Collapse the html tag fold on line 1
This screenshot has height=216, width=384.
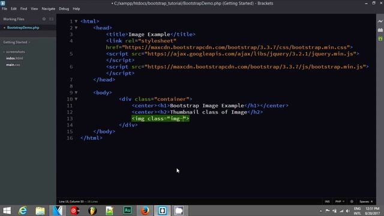tap(76, 22)
